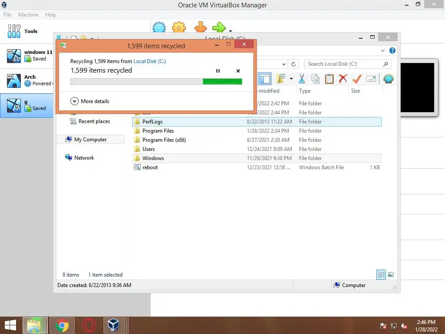Select the Arch virtual machine
The width and height of the screenshot is (445, 334).
click(27, 80)
